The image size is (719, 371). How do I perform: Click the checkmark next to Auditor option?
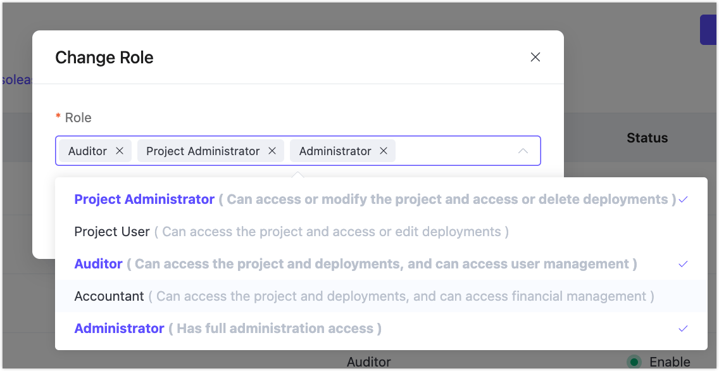pos(683,263)
